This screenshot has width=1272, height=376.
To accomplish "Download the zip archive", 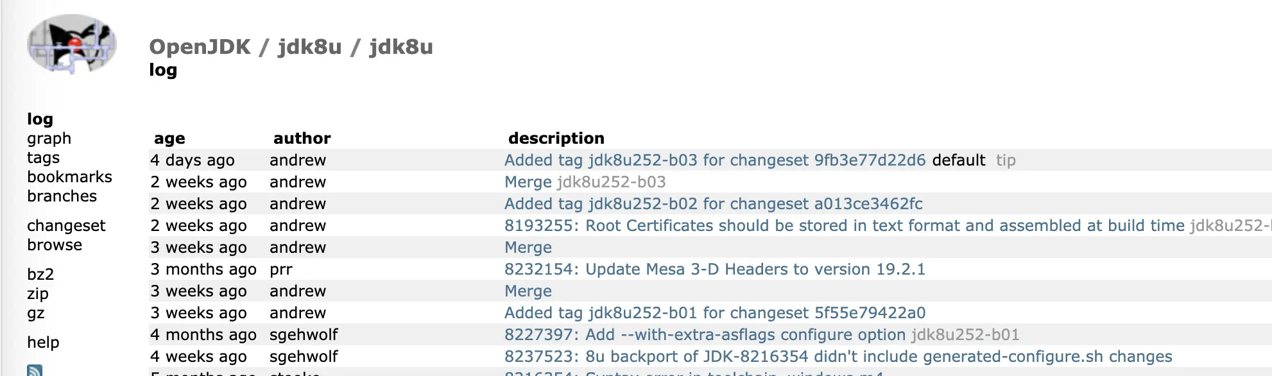I will tap(38, 294).
